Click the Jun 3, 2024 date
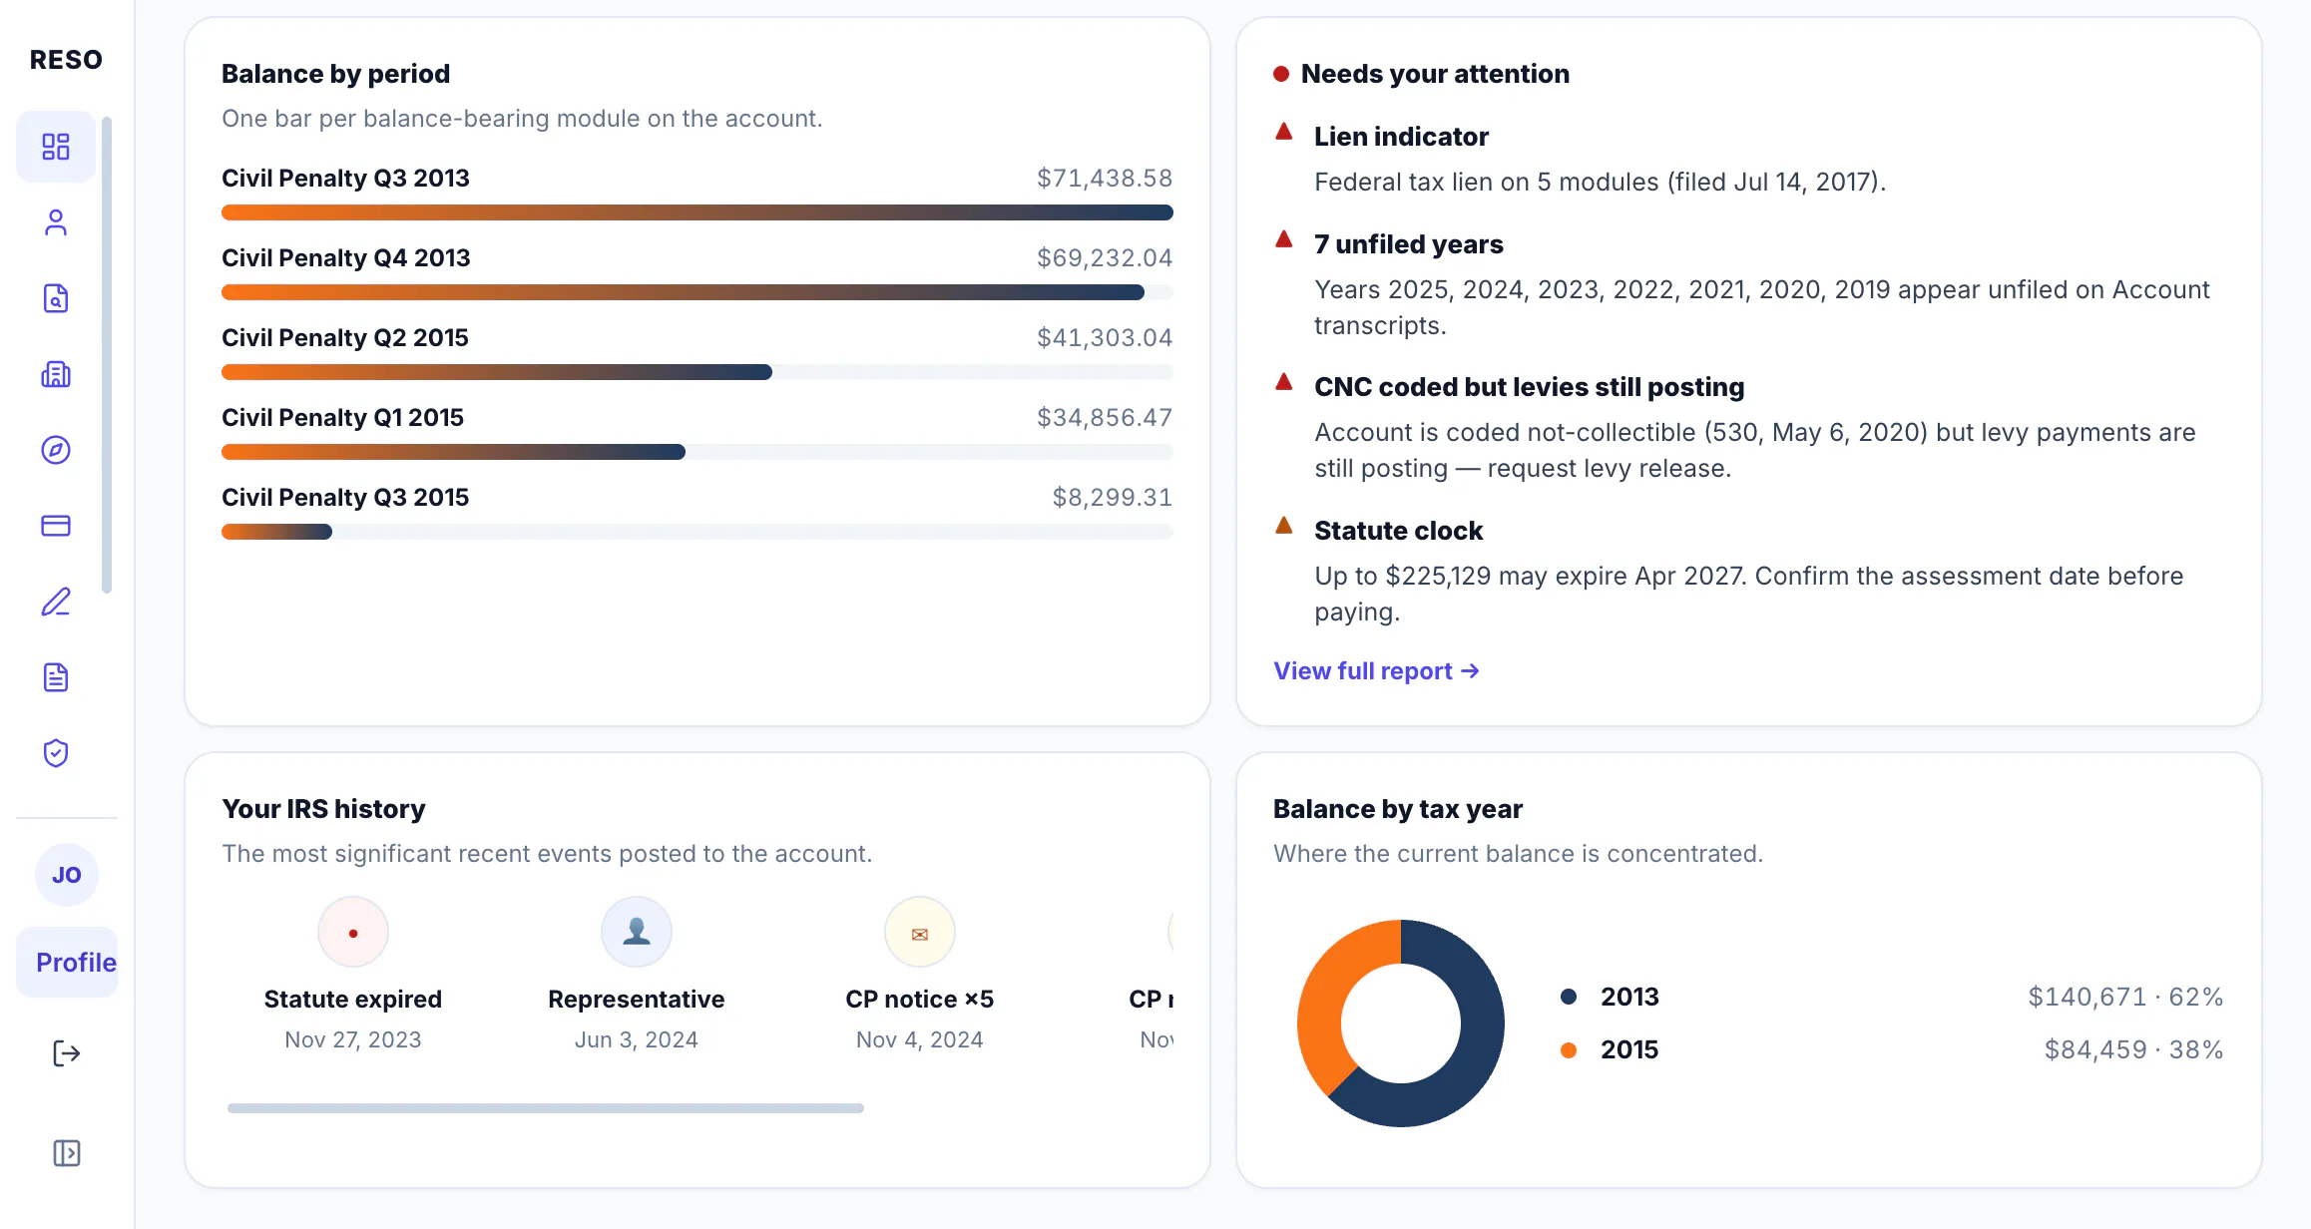Image resolution: width=2311 pixels, height=1229 pixels. [x=637, y=1039]
